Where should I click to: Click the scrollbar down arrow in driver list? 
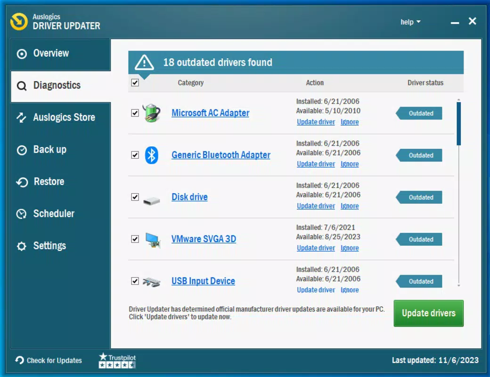coord(458,286)
